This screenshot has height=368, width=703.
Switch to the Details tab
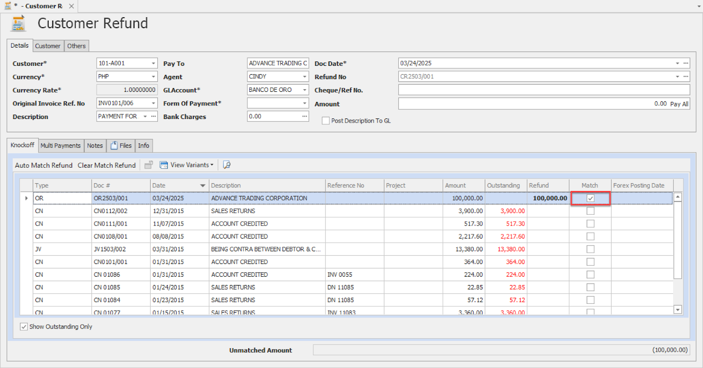[19, 46]
